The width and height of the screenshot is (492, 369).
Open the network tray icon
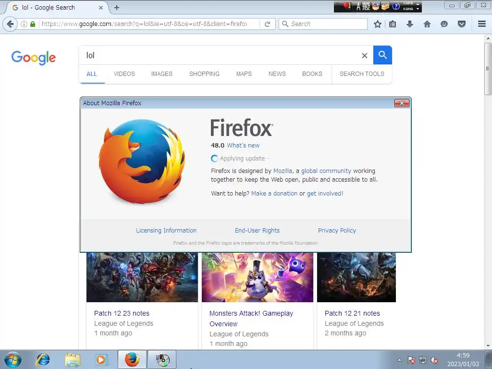(x=423, y=360)
